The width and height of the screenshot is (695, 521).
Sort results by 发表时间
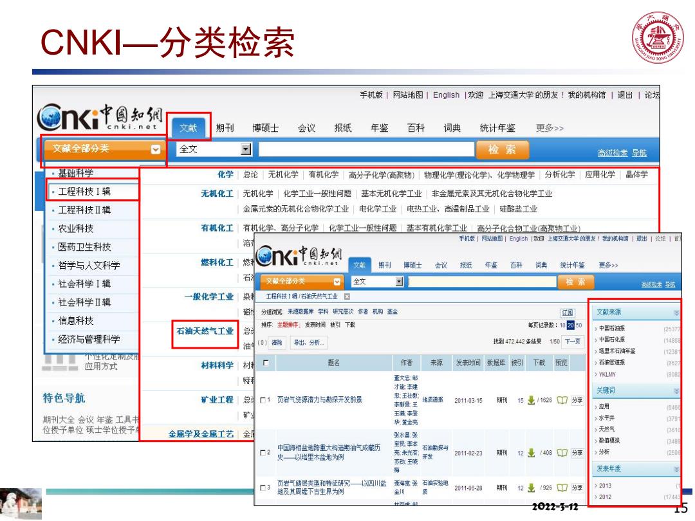click(x=315, y=325)
